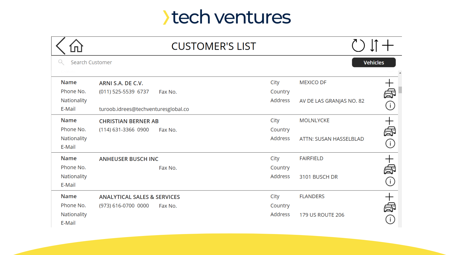Click the search magnifier icon
This screenshot has width=453, height=255.
click(61, 63)
